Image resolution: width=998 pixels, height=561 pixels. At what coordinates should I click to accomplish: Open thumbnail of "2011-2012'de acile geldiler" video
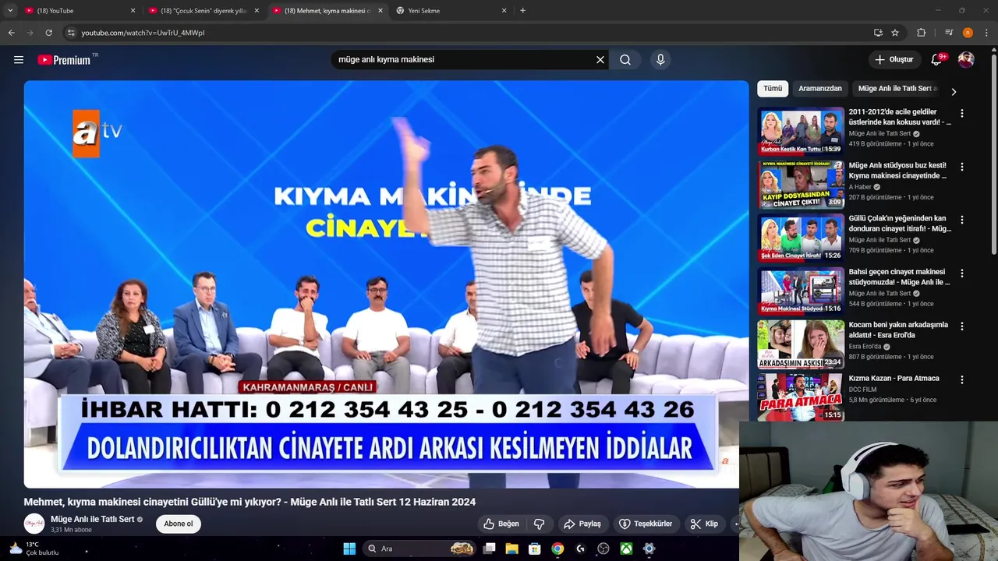(801, 131)
